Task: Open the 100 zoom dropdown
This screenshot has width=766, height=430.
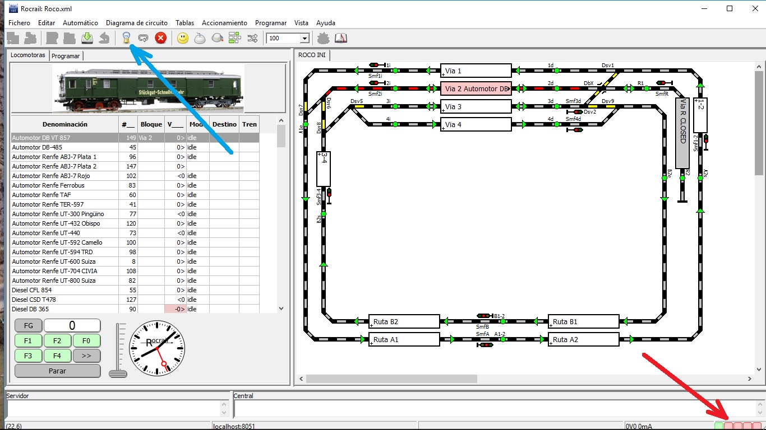Action: click(x=288, y=38)
